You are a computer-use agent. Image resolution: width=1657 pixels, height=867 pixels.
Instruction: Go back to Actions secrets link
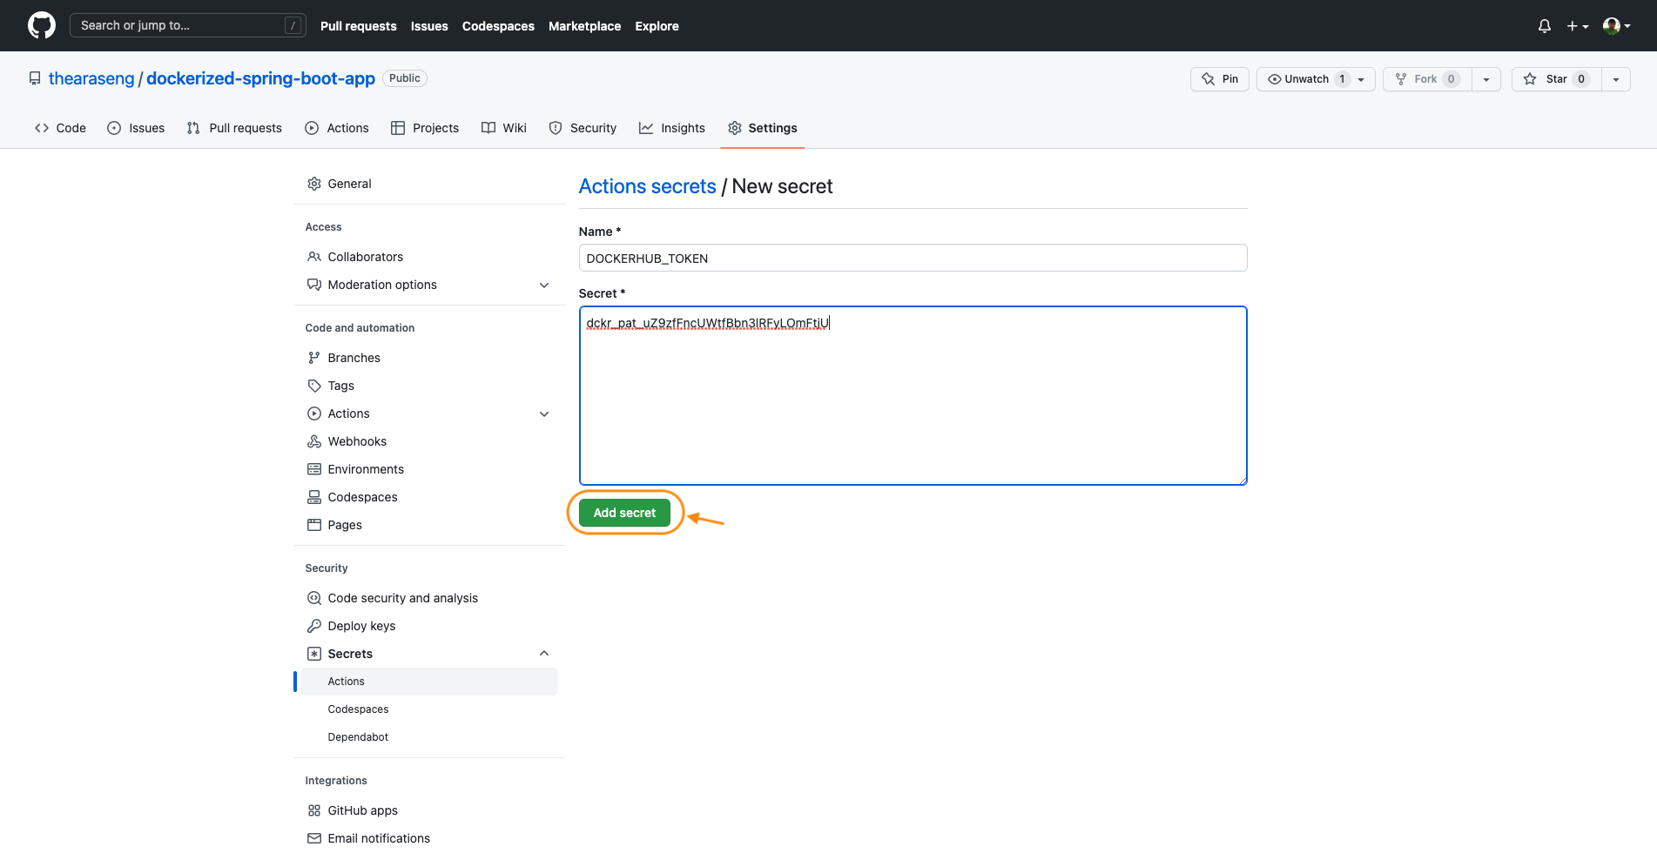pyautogui.click(x=647, y=186)
